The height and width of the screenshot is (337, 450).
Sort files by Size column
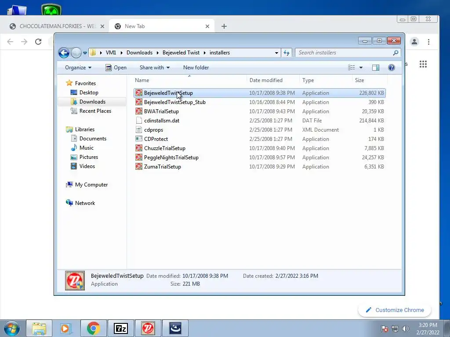tap(370, 80)
